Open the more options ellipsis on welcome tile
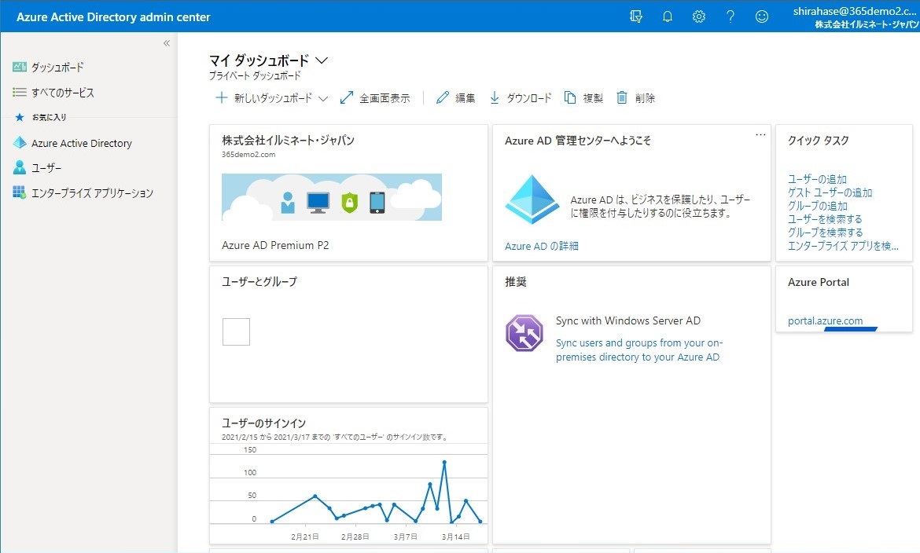The width and height of the screenshot is (920, 553). pyautogui.click(x=760, y=134)
